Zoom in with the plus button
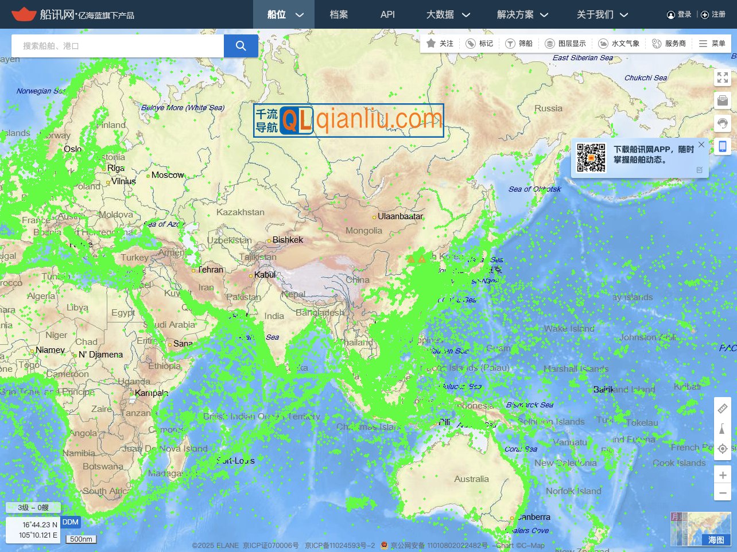The image size is (737, 552). tap(723, 475)
